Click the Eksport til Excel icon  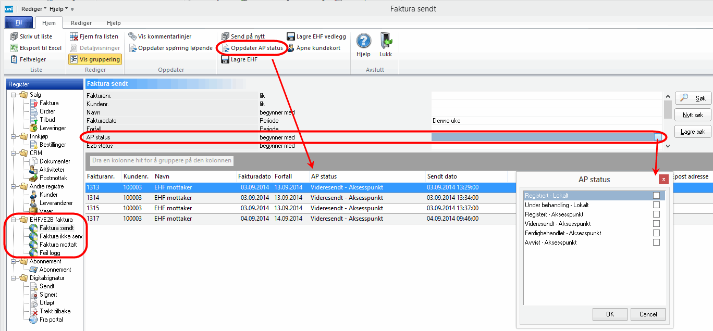click(x=15, y=48)
